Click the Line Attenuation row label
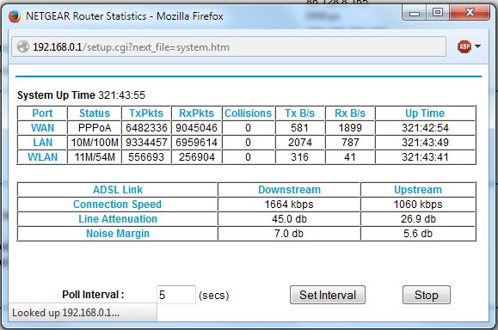 (118, 219)
